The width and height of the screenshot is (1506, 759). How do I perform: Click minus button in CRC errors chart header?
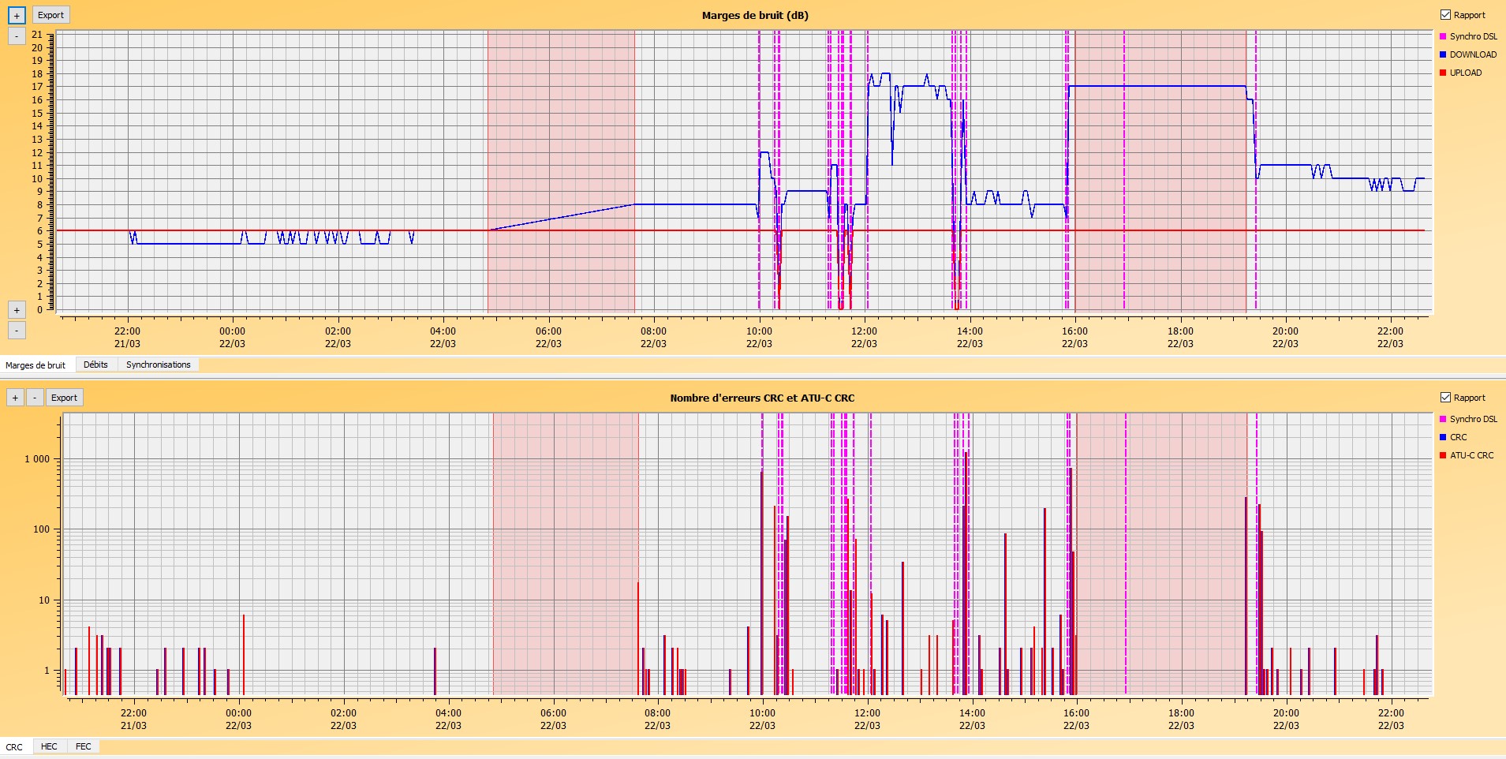pyautogui.click(x=35, y=398)
